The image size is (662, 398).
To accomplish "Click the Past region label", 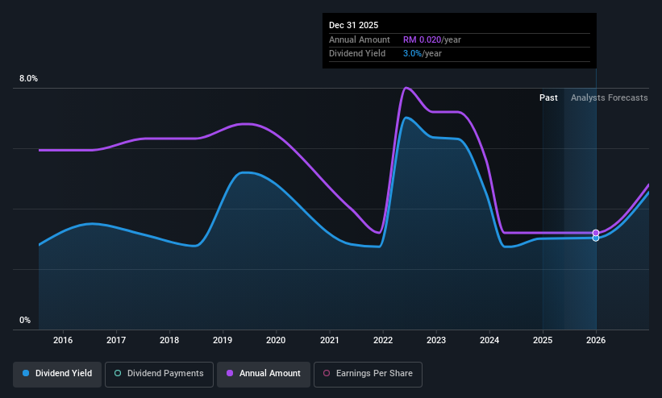I will coord(548,98).
